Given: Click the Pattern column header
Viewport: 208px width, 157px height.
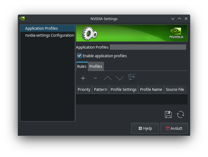Looking at the screenshot, I should pyautogui.click(x=100, y=89).
